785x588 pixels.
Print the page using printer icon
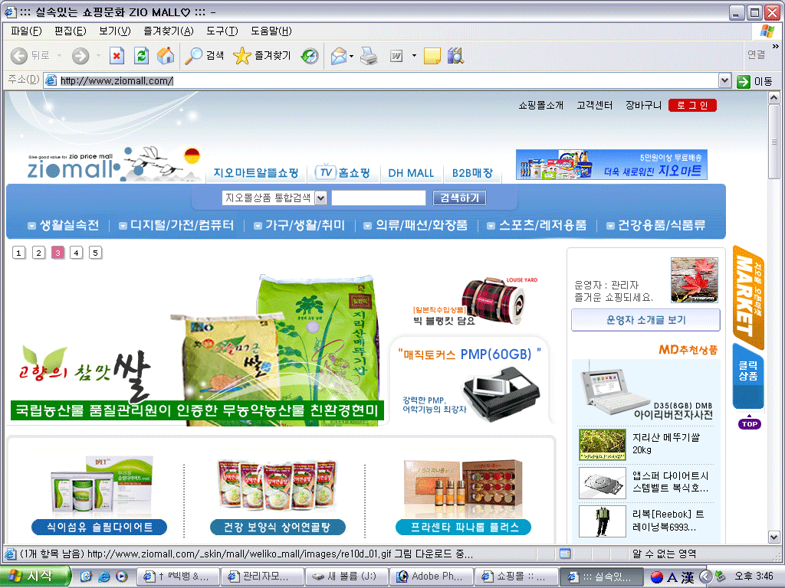point(369,55)
